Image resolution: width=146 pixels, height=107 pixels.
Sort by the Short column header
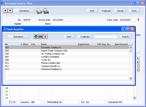(x=27, y=44)
